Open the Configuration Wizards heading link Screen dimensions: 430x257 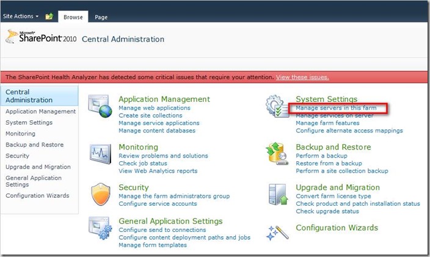[x=337, y=228]
